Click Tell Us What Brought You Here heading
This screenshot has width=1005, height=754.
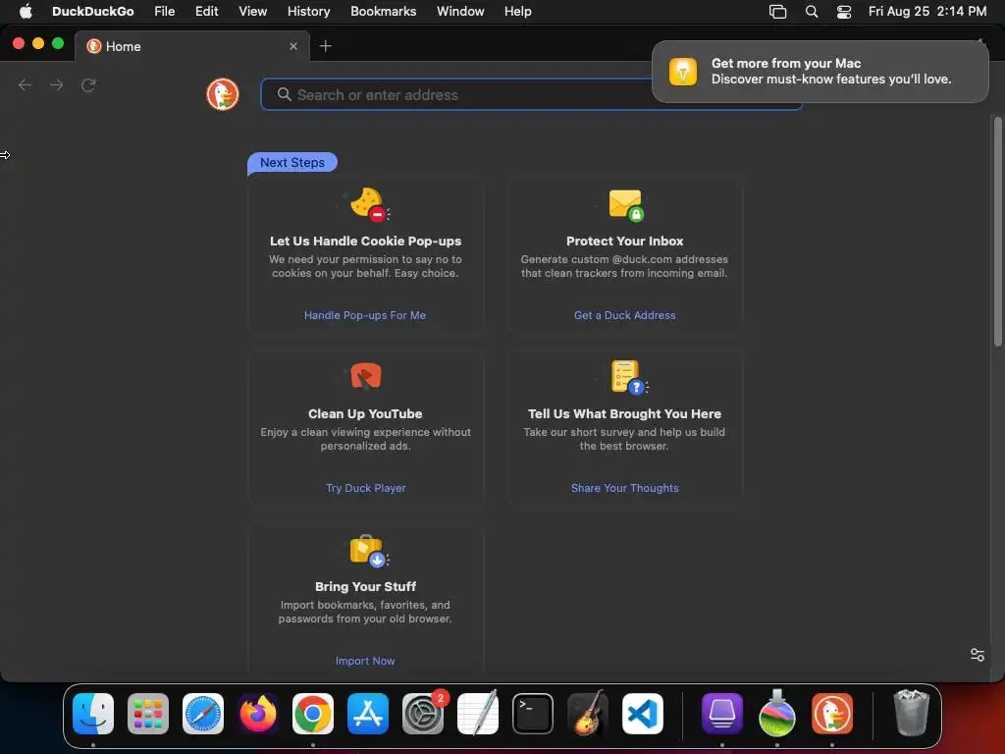click(625, 414)
